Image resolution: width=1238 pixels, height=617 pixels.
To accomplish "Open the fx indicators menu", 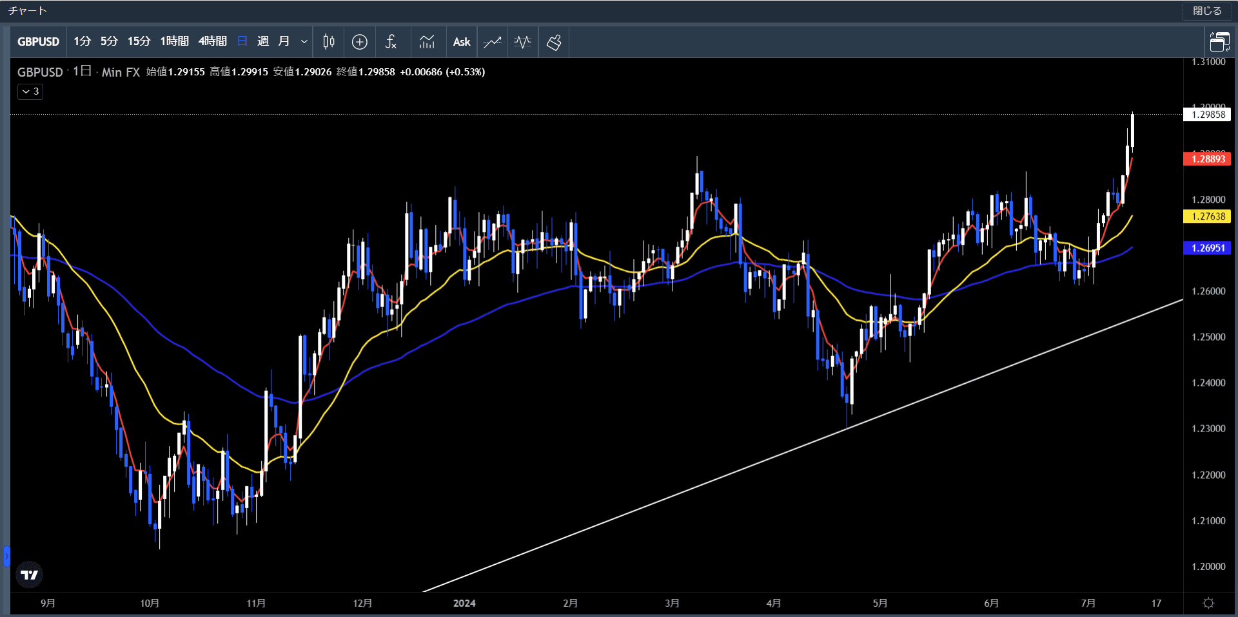I will 391,42.
